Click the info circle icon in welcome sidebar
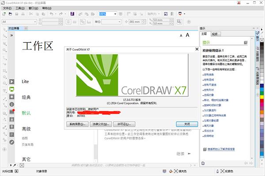265x176 pixels. click(11, 104)
